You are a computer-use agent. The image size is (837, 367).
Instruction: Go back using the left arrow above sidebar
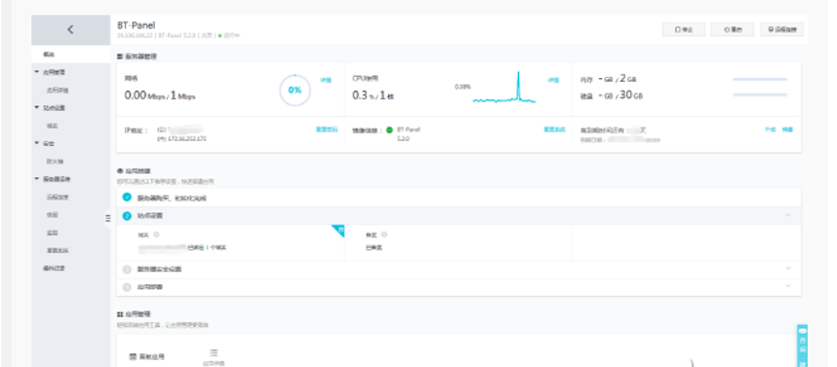[70, 30]
